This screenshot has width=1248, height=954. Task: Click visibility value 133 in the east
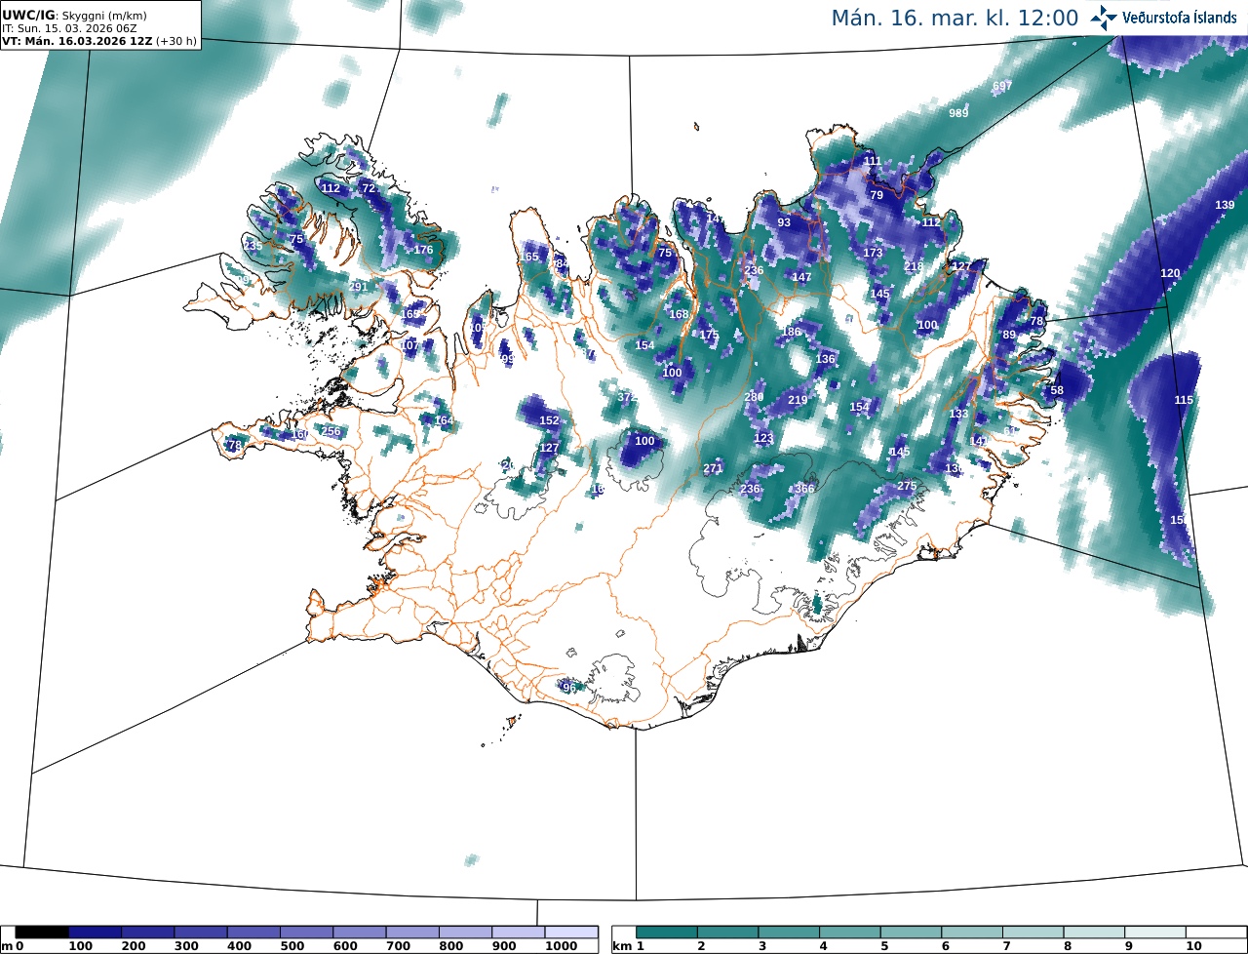(x=958, y=414)
